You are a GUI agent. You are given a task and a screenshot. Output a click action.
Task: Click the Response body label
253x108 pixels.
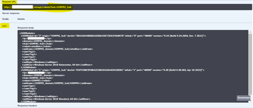click(x=25, y=28)
